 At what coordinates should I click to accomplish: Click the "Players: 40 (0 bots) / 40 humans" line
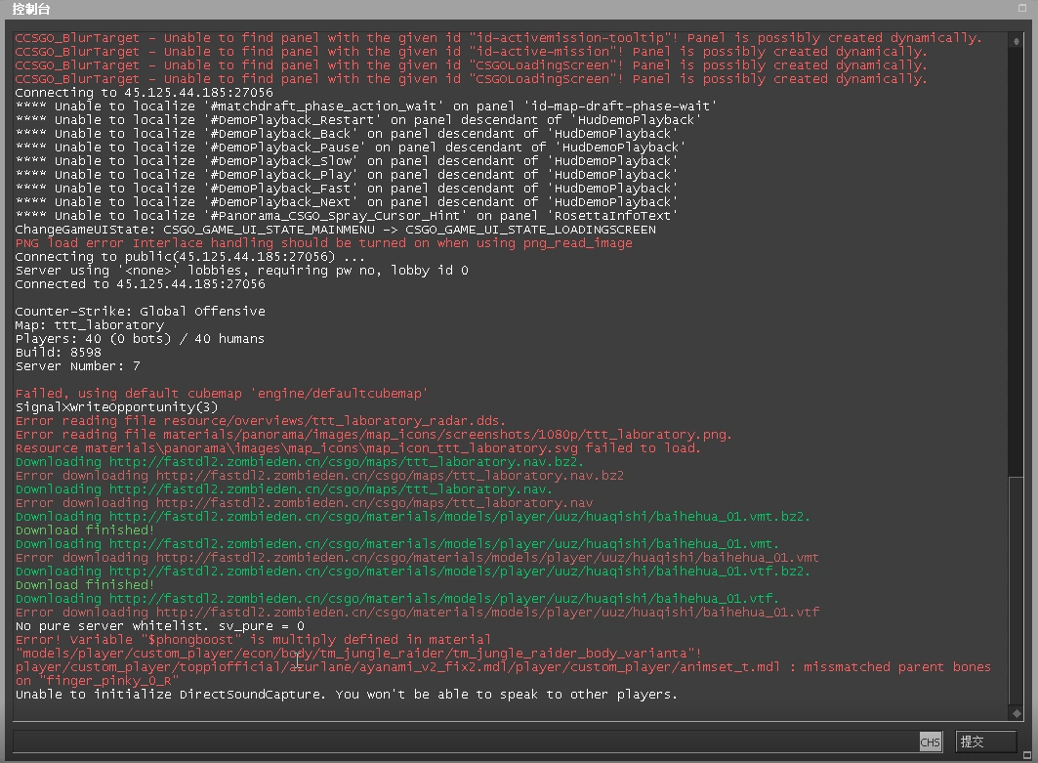pyautogui.click(x=140, y=338)
